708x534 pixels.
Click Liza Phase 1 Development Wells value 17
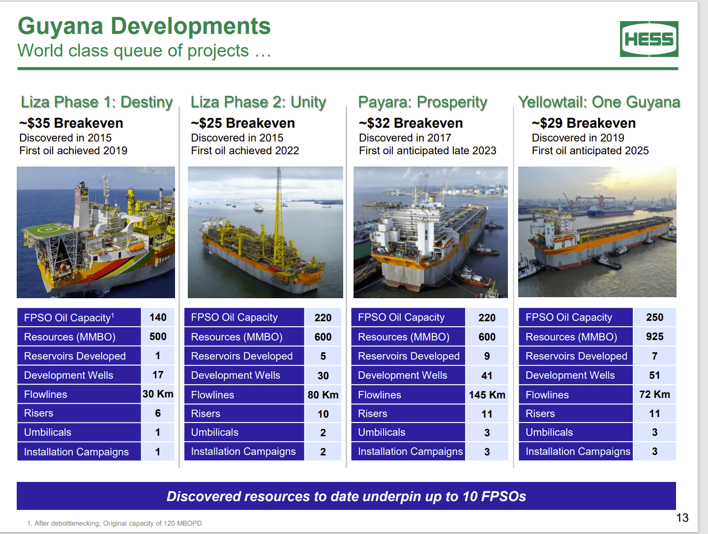(158, 375)
